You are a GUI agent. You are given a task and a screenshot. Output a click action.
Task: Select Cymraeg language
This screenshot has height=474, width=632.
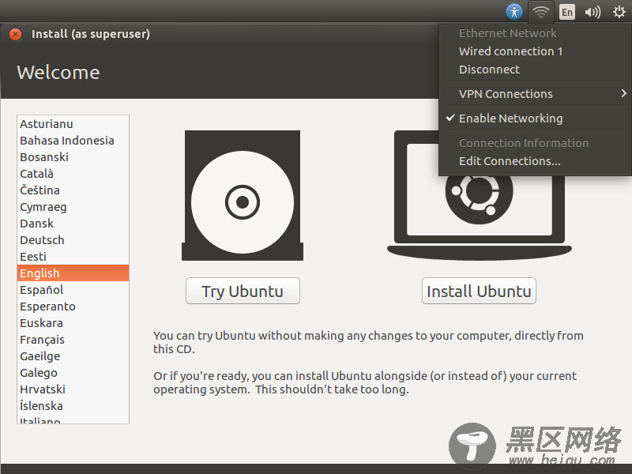[x=73, y=207]
